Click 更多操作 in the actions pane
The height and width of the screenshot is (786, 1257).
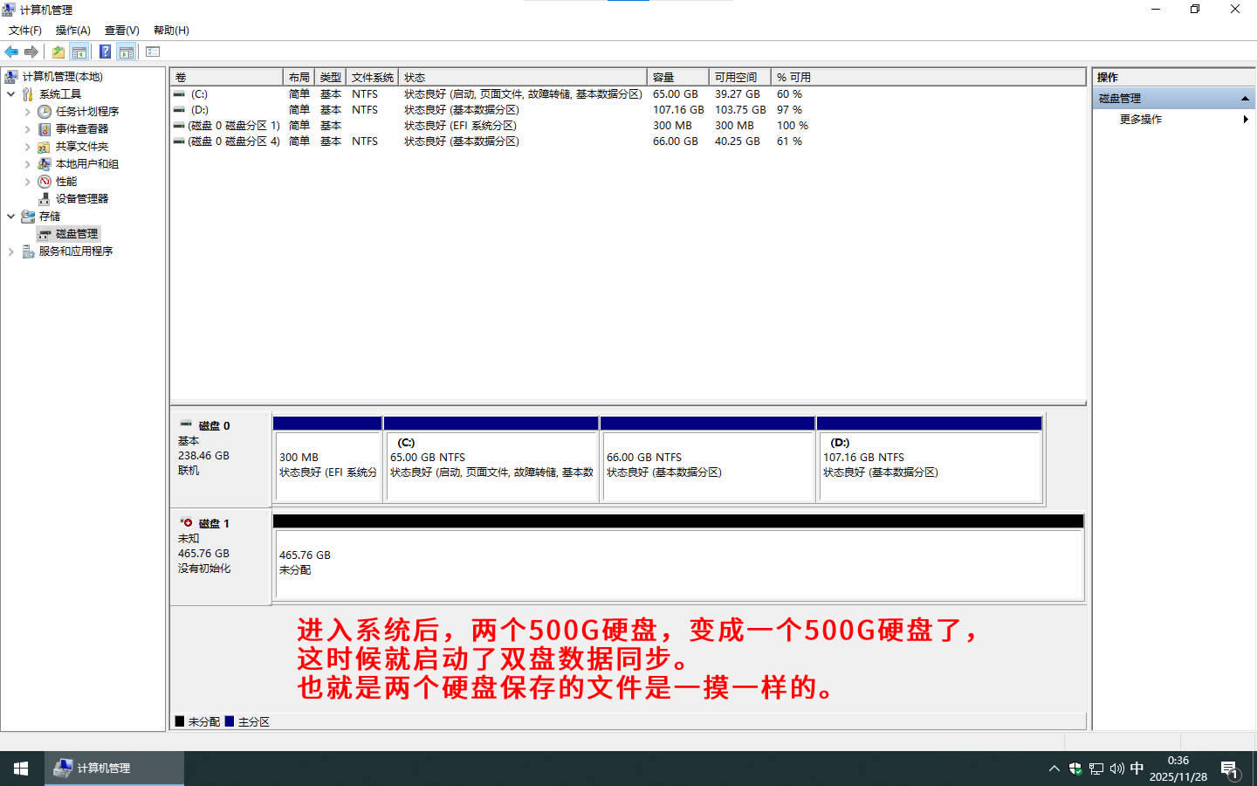click(1140, 119)
